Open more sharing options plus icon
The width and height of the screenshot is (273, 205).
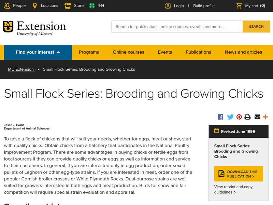pyautogui.click(x=265, y=117)
